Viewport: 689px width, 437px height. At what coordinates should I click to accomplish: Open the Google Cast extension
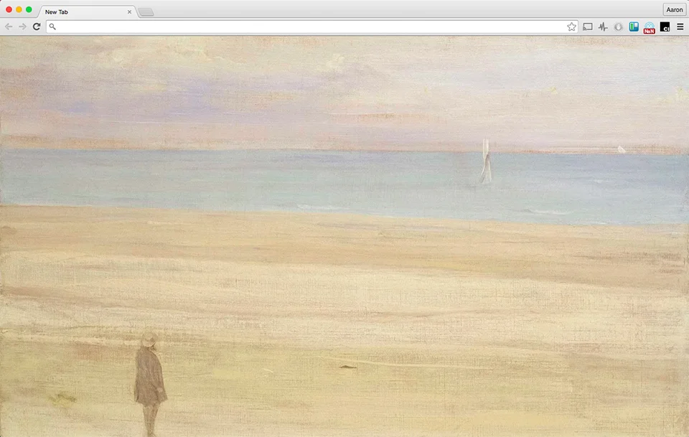click(588, 27)
